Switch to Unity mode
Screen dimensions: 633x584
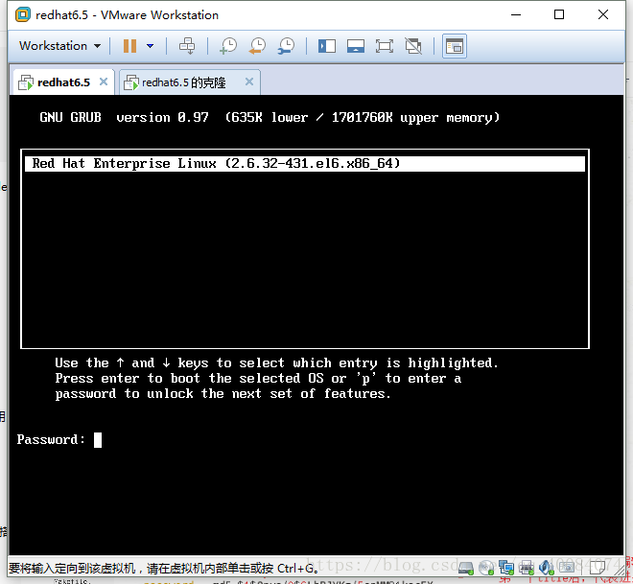413,46
